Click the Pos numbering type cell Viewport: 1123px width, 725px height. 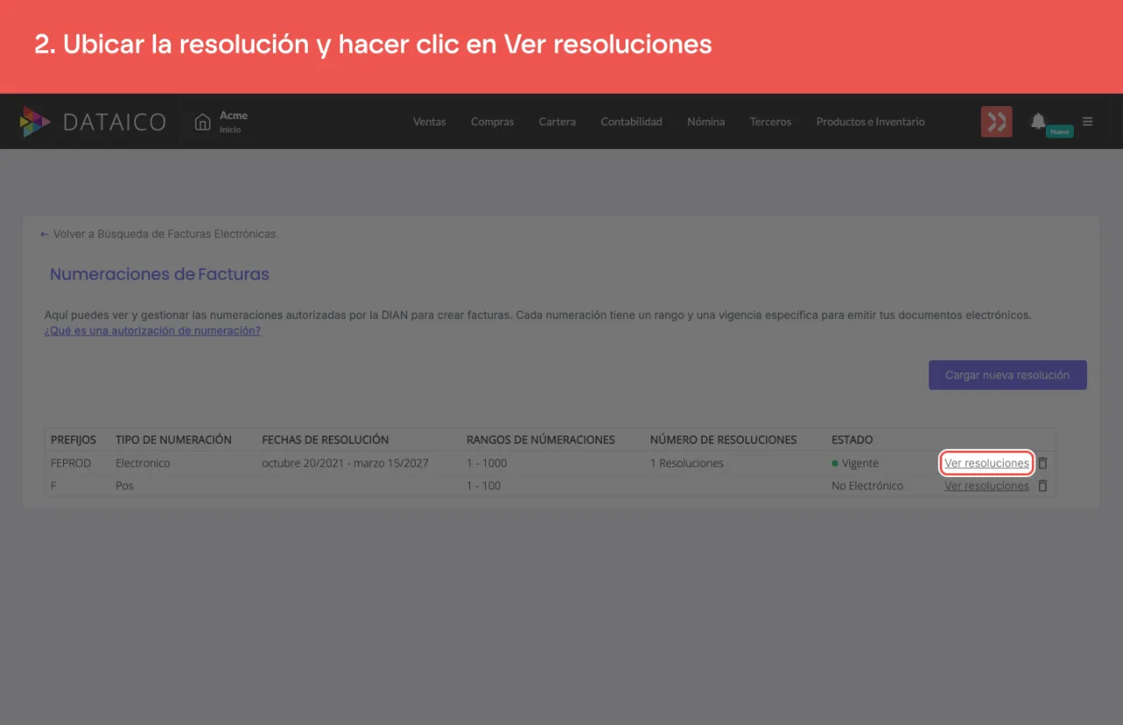click(x=125, y=486)
